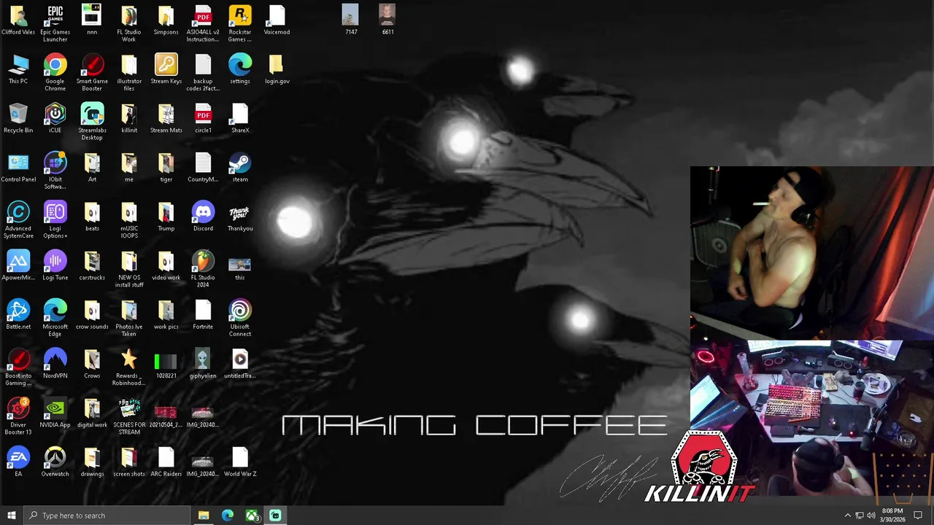934x525 pixels.
Task: Open FL Studio 2024 shortcut
Action: (x=203, y=269)
